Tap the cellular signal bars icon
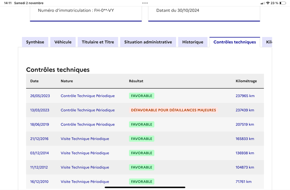This screenshot has width=290, height=190. pyautogui.click(x=262, y=3)
